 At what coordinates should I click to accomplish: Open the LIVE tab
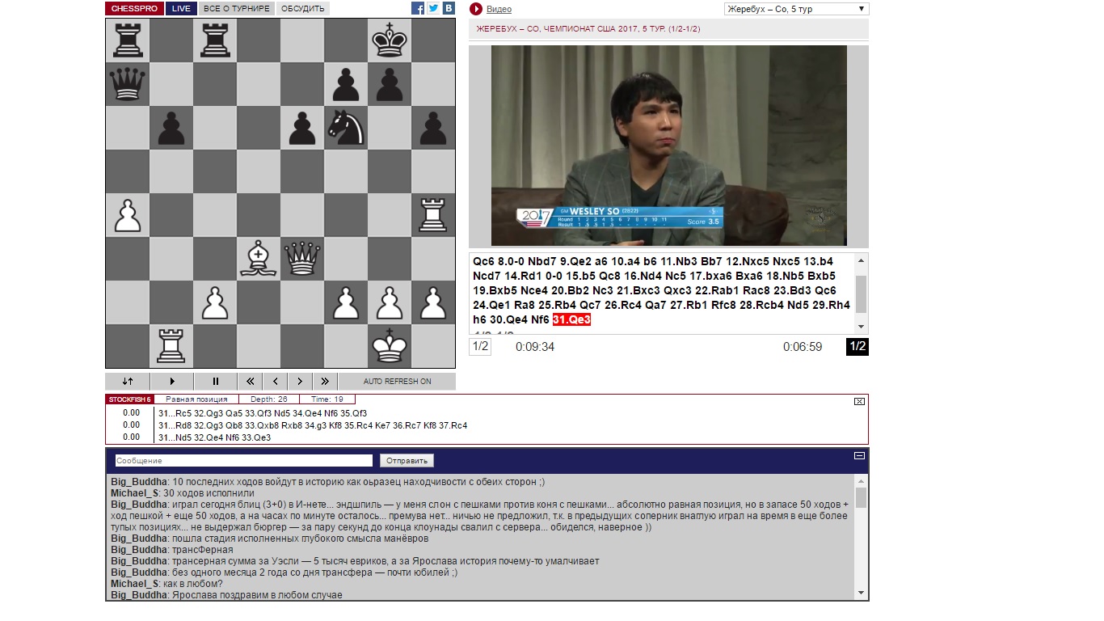(181, 9)
